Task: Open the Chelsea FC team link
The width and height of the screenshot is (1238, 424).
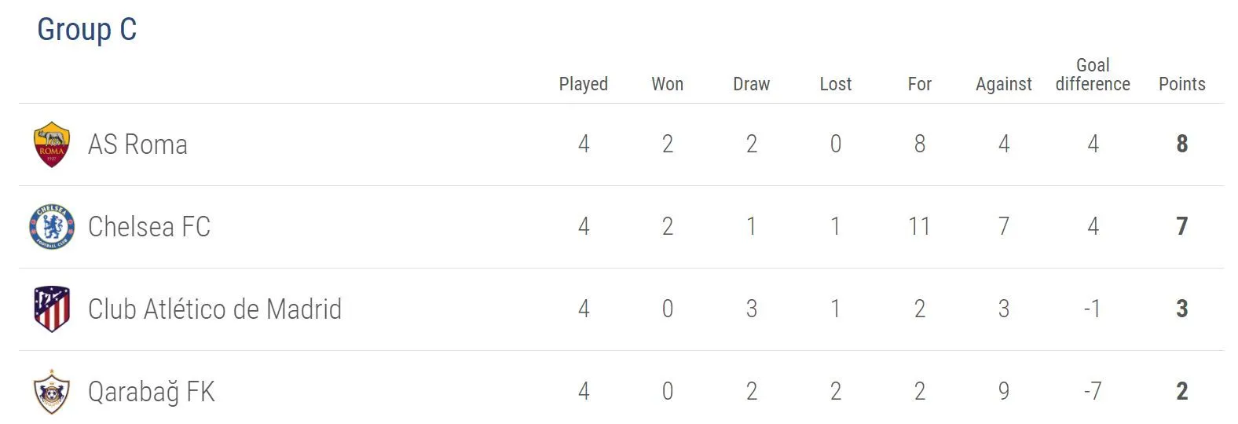Action: pos(149,227)
